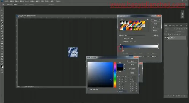189x103 pixels.
Task: Select the Rectangular Marquee tool
Action: [x=2, y=13]
